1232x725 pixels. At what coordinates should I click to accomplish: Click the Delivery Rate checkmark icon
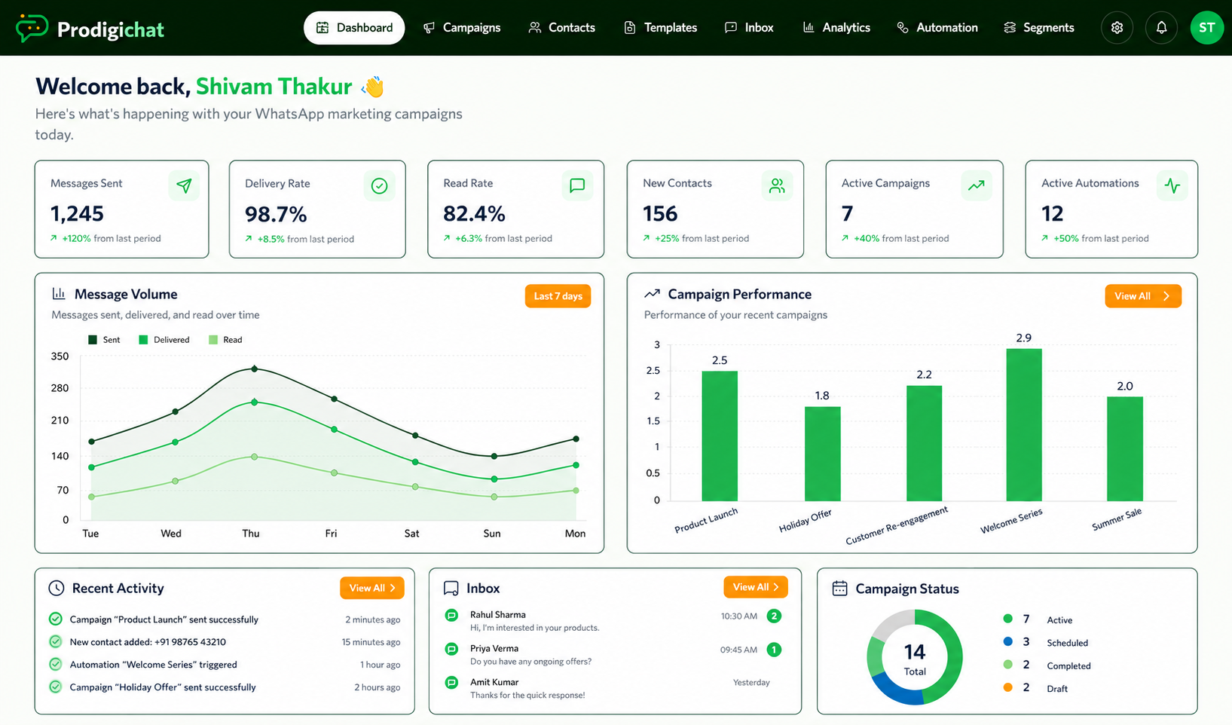(379, 185)
